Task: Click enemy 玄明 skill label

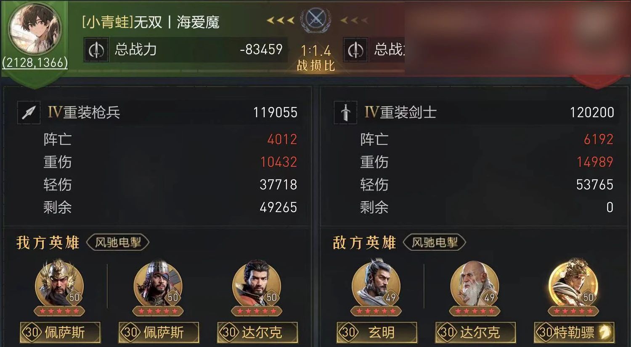Action: point(377,332)
